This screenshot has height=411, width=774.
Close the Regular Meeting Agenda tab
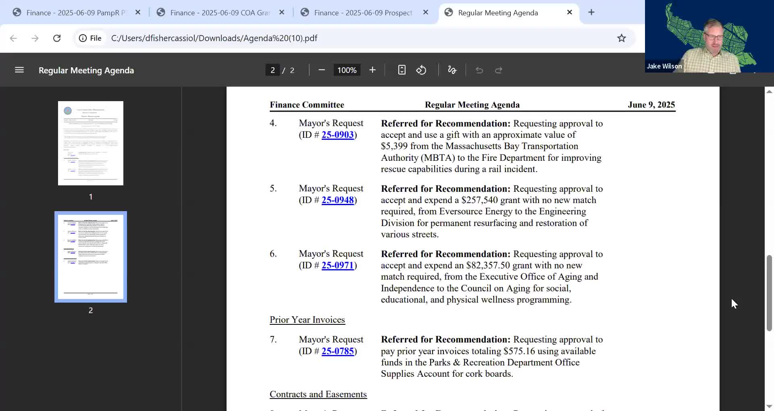tap(570, 12)
